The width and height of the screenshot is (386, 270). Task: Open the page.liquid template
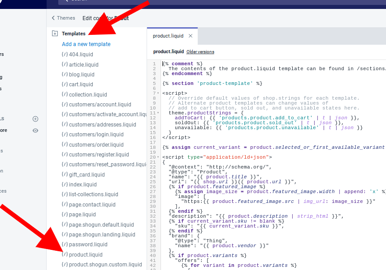point(78,215)
